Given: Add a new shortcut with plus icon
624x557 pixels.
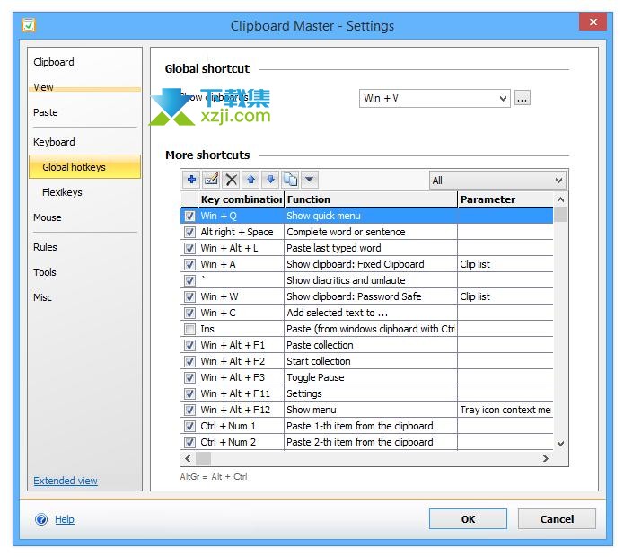Looking at the screenshot, I should pyautogui.click(x=191, y=180).
